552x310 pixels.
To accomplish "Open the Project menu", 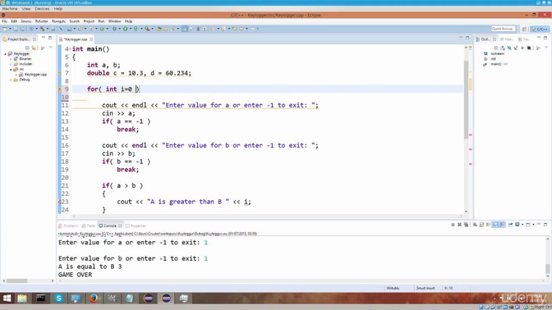I will (x=89, y=21).
